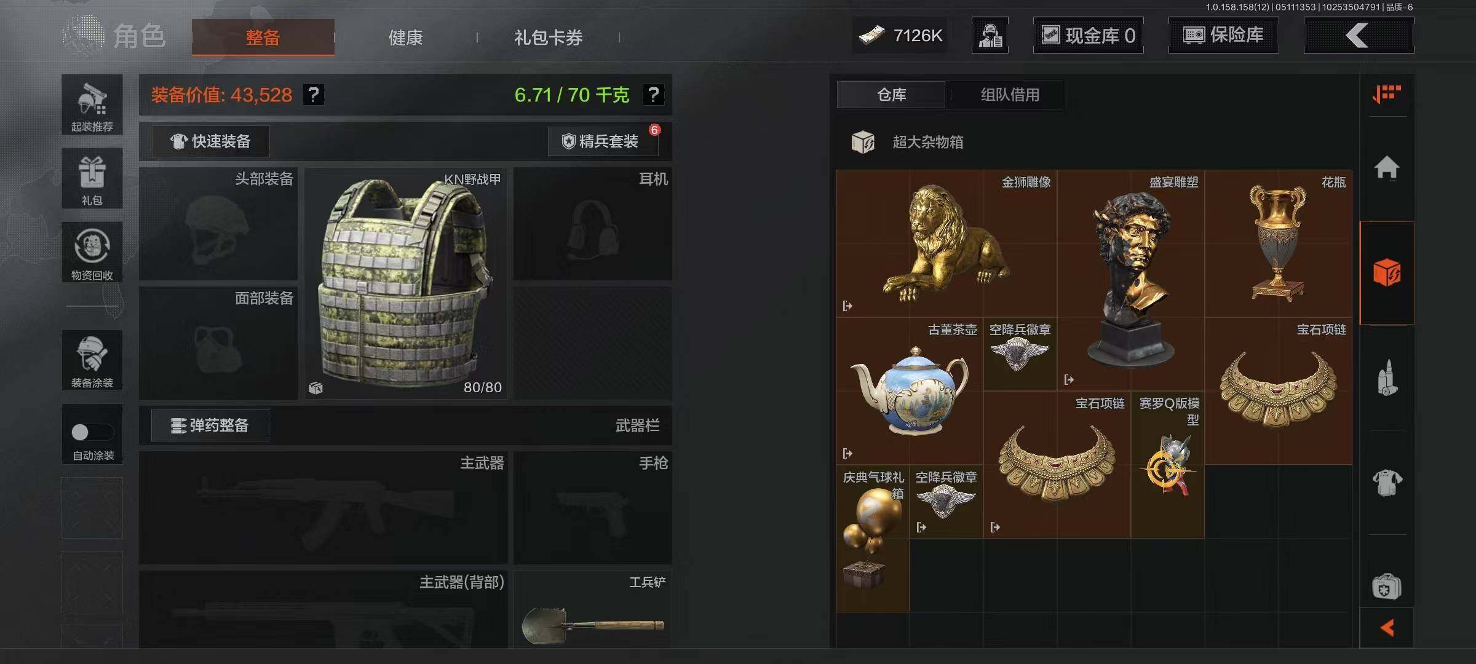Switch to the 组队借用 tab
The height and width of the screenshot is (664, 1476).
(x=1010, y=95)
